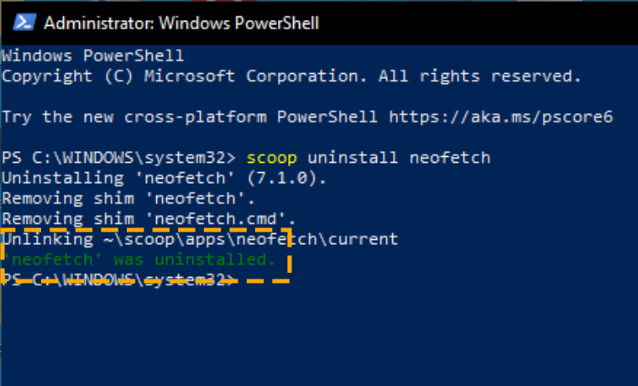638x386 pixels.
Task: Click the 'neofetch.cmd' shim name
Action: [x=216, y=219]
